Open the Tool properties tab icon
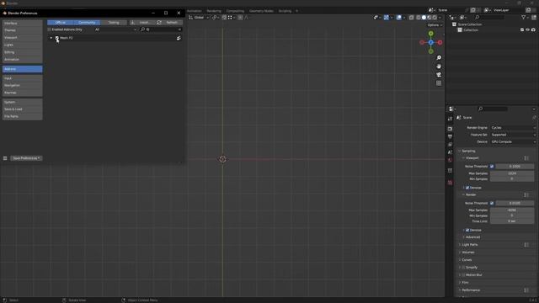The image size is (539, 303). point(450,119)
